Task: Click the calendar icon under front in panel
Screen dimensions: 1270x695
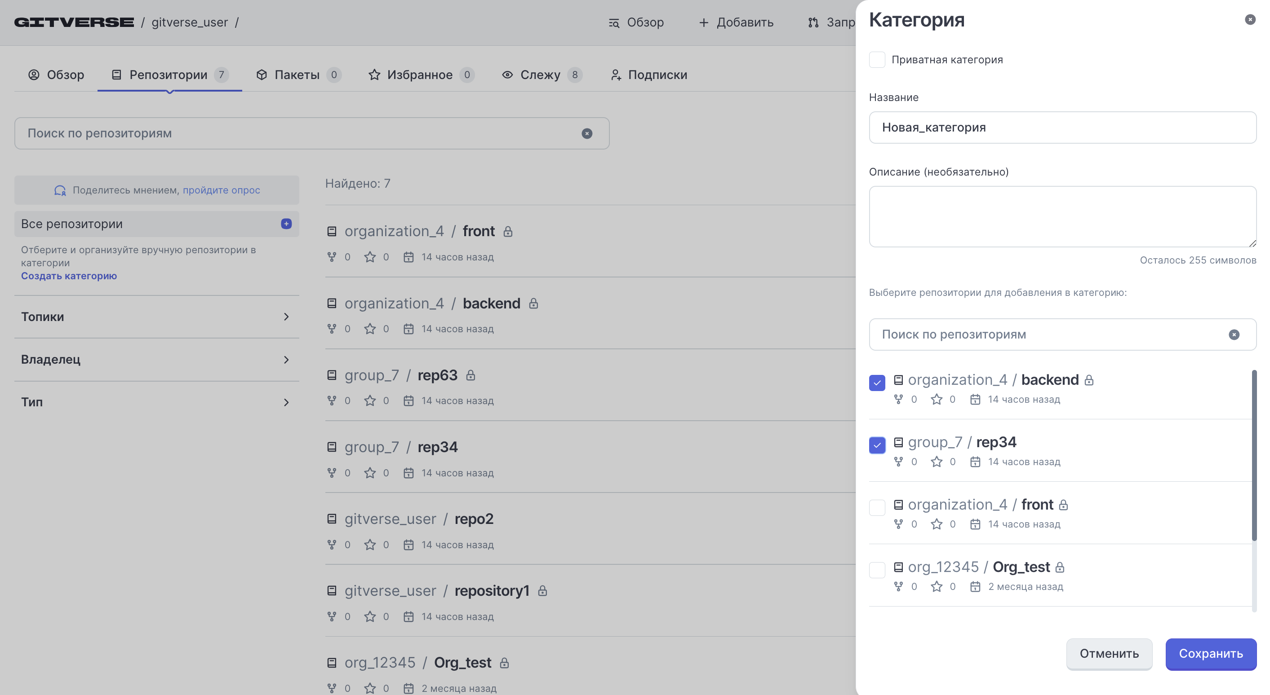Action: pyautogui.click(x=975, y=524)
